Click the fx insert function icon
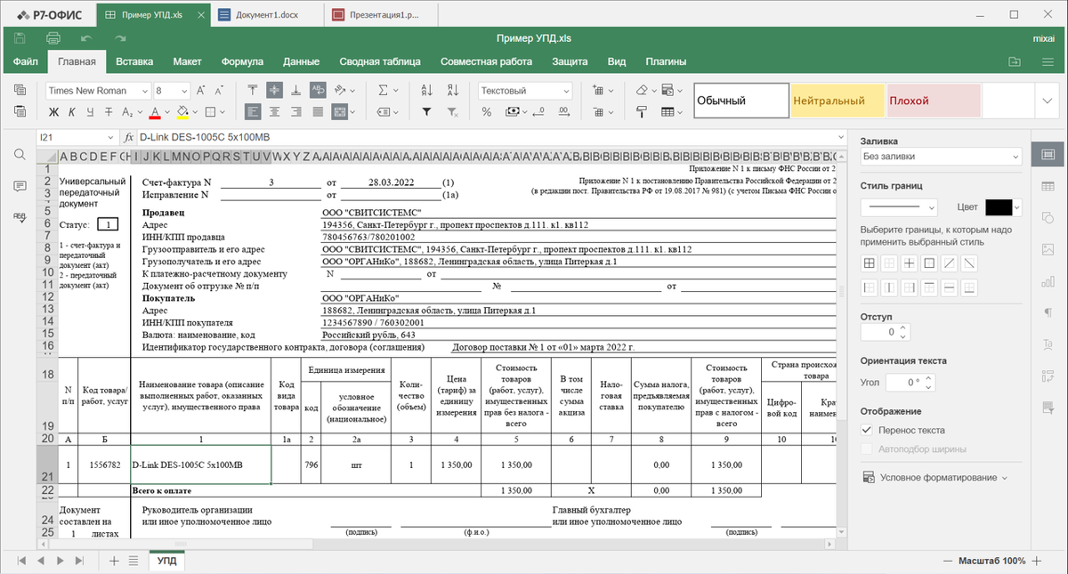1068x574 pixels. pyautogui.click(x=129, y=137)
